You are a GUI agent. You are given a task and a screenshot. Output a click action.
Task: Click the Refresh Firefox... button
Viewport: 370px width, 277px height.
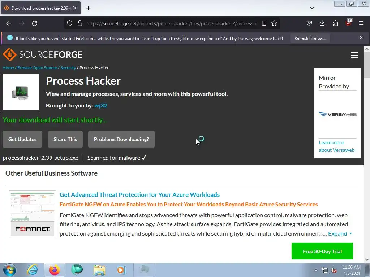point(310,38)
